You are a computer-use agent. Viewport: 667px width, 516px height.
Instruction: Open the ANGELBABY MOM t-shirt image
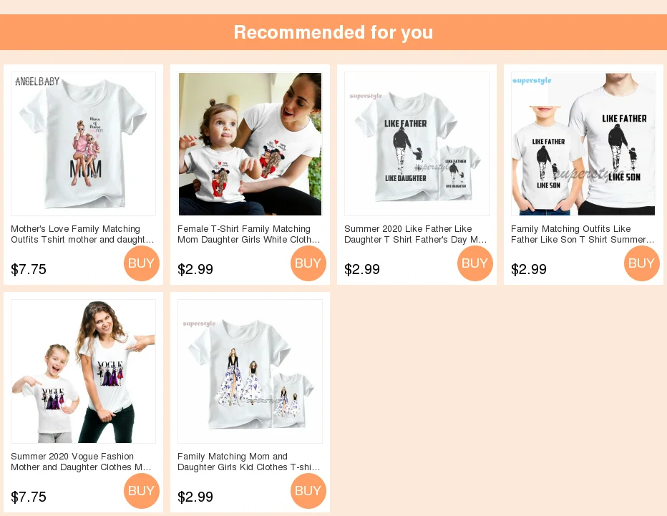click(83, 144)
